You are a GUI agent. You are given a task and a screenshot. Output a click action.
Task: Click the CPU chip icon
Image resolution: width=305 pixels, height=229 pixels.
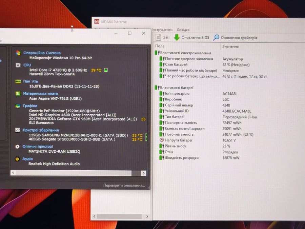click(x=18, y=65)
